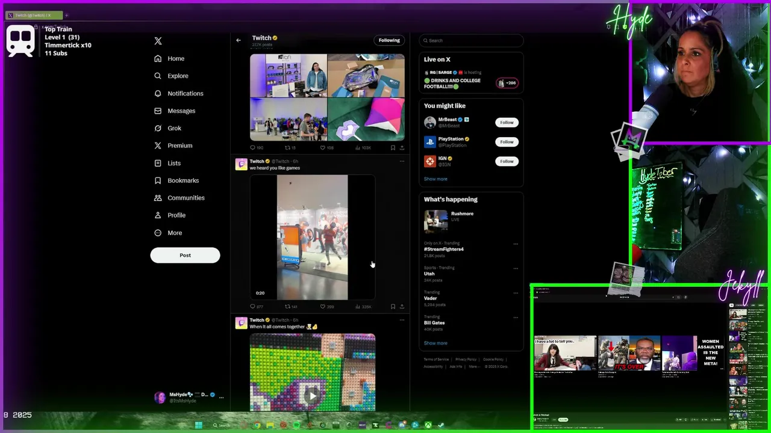Open the LIVE on X Drinks and College Football stream

coord(452,83)
